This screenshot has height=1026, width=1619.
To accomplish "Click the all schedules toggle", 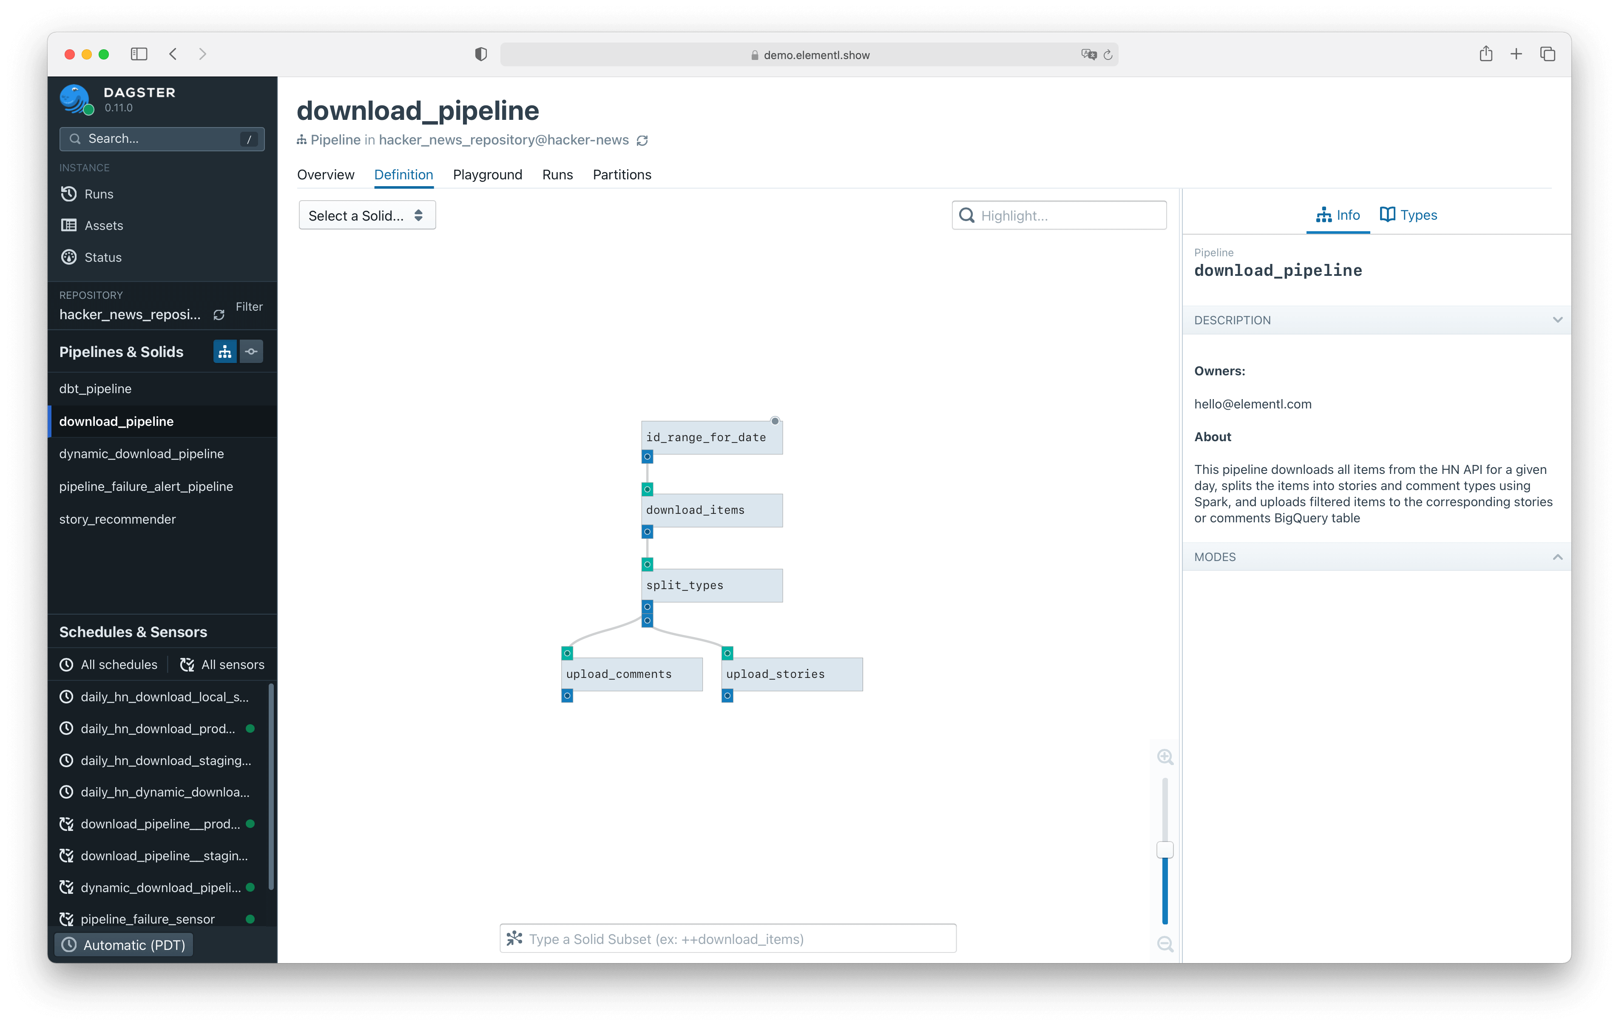I will 108,664.
